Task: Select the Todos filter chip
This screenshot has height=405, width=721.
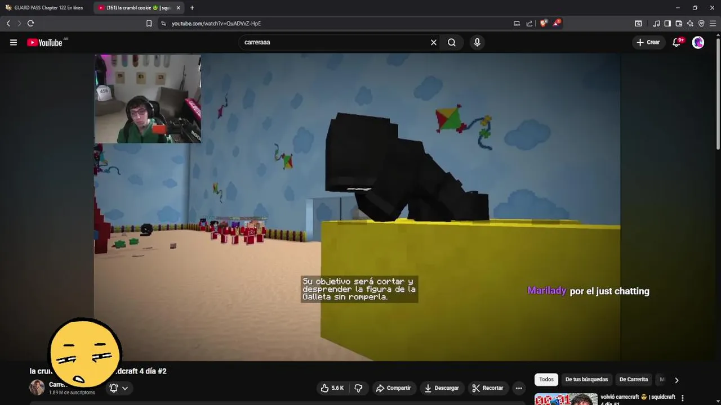Action: (546, 380)
